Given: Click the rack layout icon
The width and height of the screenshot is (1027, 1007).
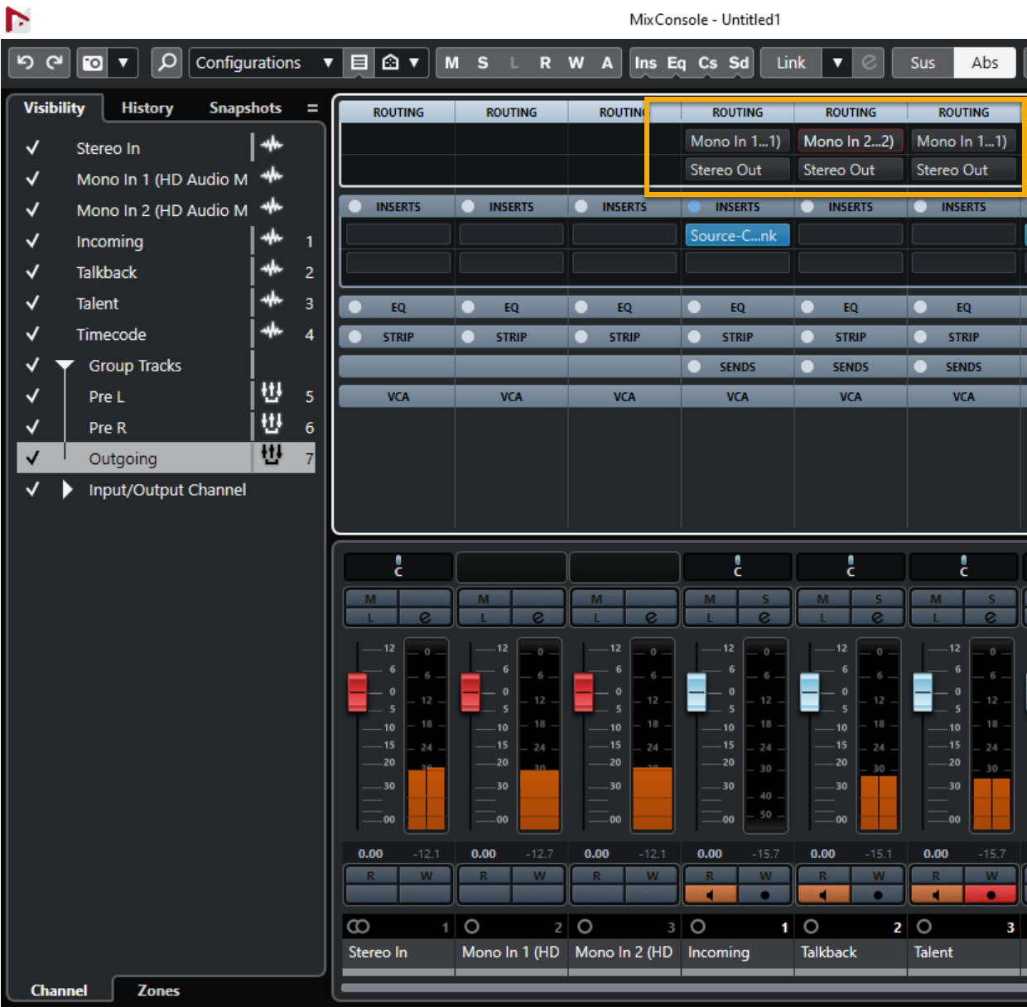Looking at the screenshot, I should [x=359, y=63].
